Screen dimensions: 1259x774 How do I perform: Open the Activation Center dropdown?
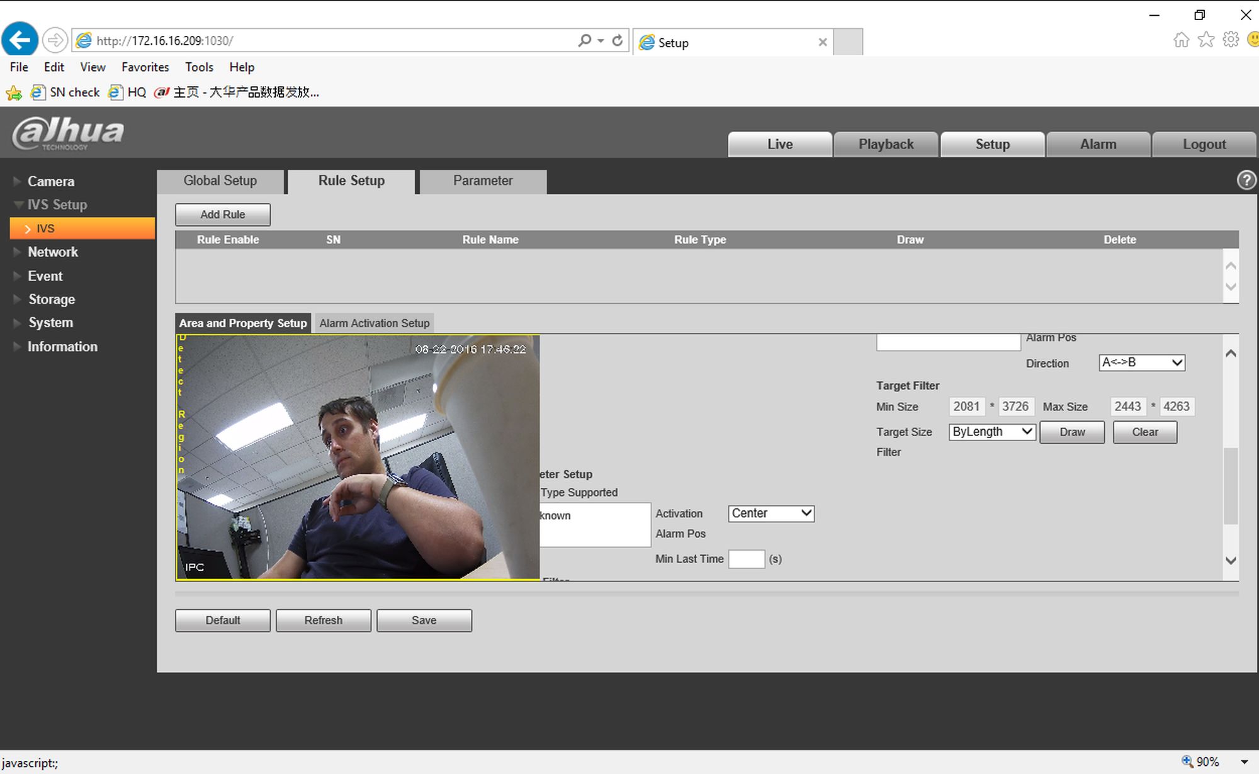coord(771,513)
